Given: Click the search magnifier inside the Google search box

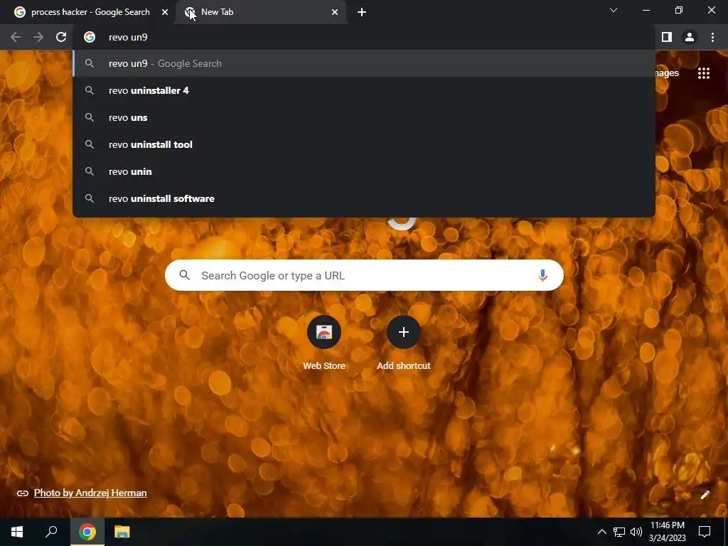Looking at the screenshot, I should (x=185, y=275).
